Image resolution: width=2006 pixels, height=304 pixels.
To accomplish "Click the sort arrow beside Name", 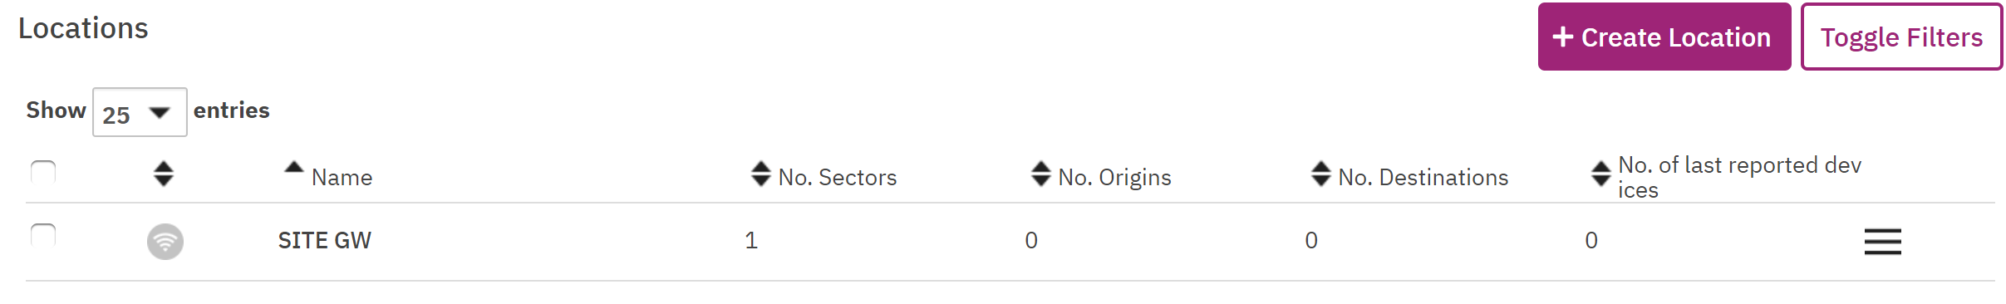I will coord(293,167).
